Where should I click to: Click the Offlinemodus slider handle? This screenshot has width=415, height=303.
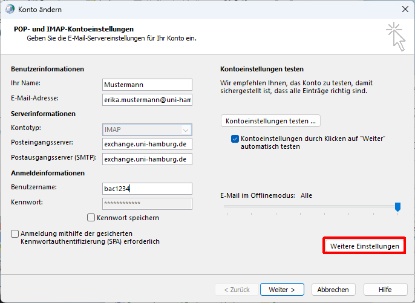click(397, 207)
